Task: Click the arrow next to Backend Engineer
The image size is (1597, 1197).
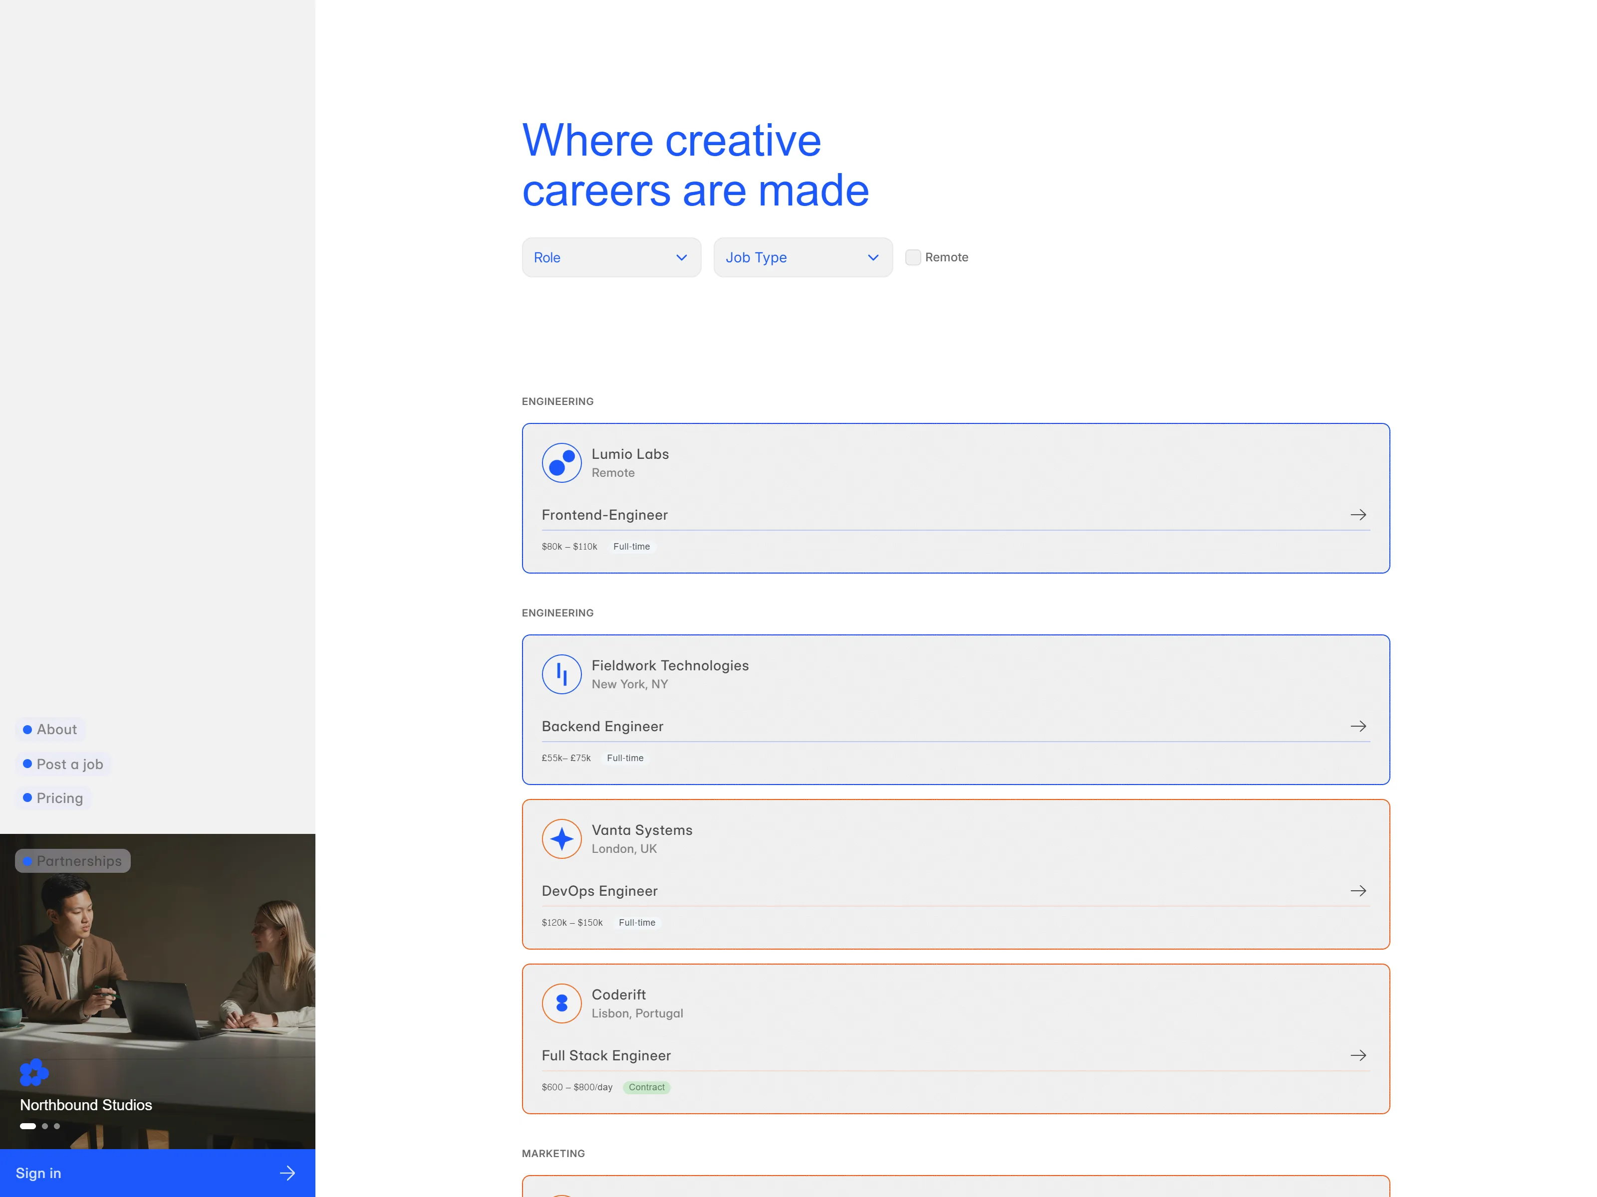Action: click(1358, 726)
